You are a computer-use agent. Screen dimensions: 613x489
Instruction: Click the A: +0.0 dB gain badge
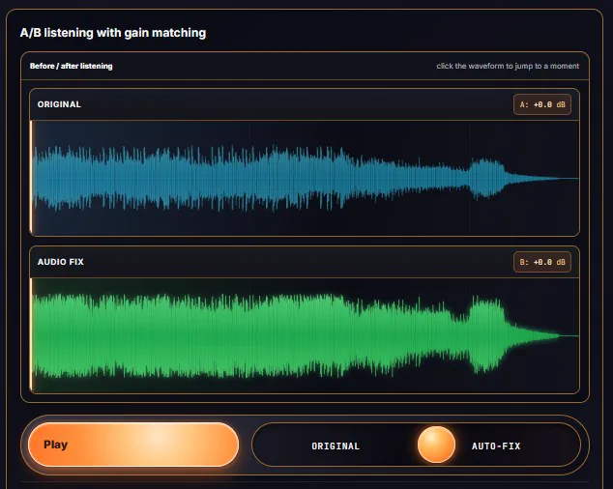(542, 104)
